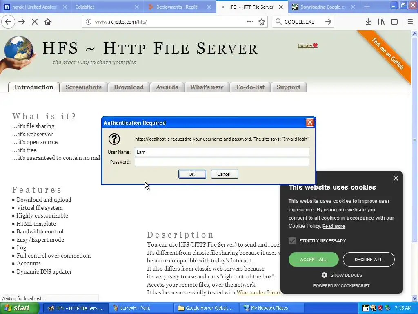Open Google Horror Website folder on taskbar

pos(206,308)
